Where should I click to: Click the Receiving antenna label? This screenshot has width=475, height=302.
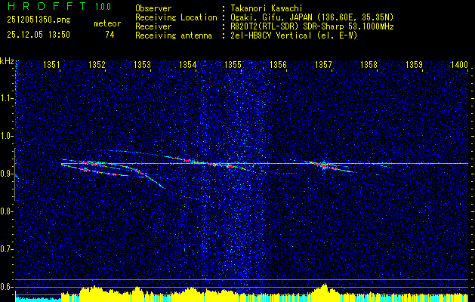point(174,35)
